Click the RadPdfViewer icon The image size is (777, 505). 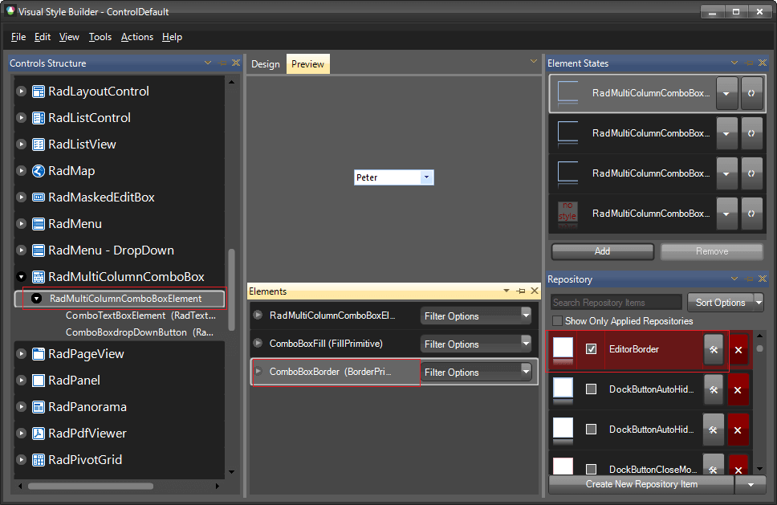(x=39, y=434)
